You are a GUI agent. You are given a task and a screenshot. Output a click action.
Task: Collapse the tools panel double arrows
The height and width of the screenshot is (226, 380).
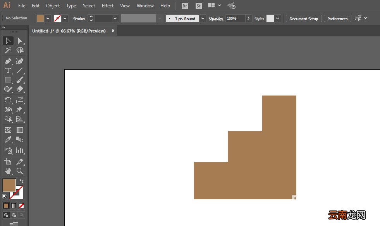click(4, 27)
